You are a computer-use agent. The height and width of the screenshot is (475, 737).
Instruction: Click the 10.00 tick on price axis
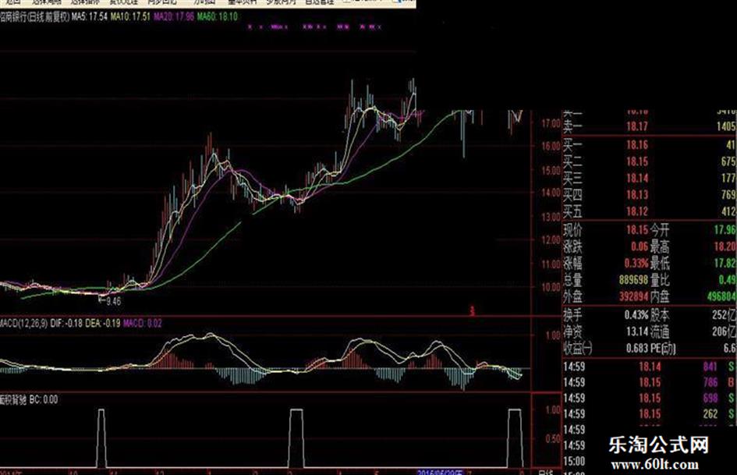point(551,287)
